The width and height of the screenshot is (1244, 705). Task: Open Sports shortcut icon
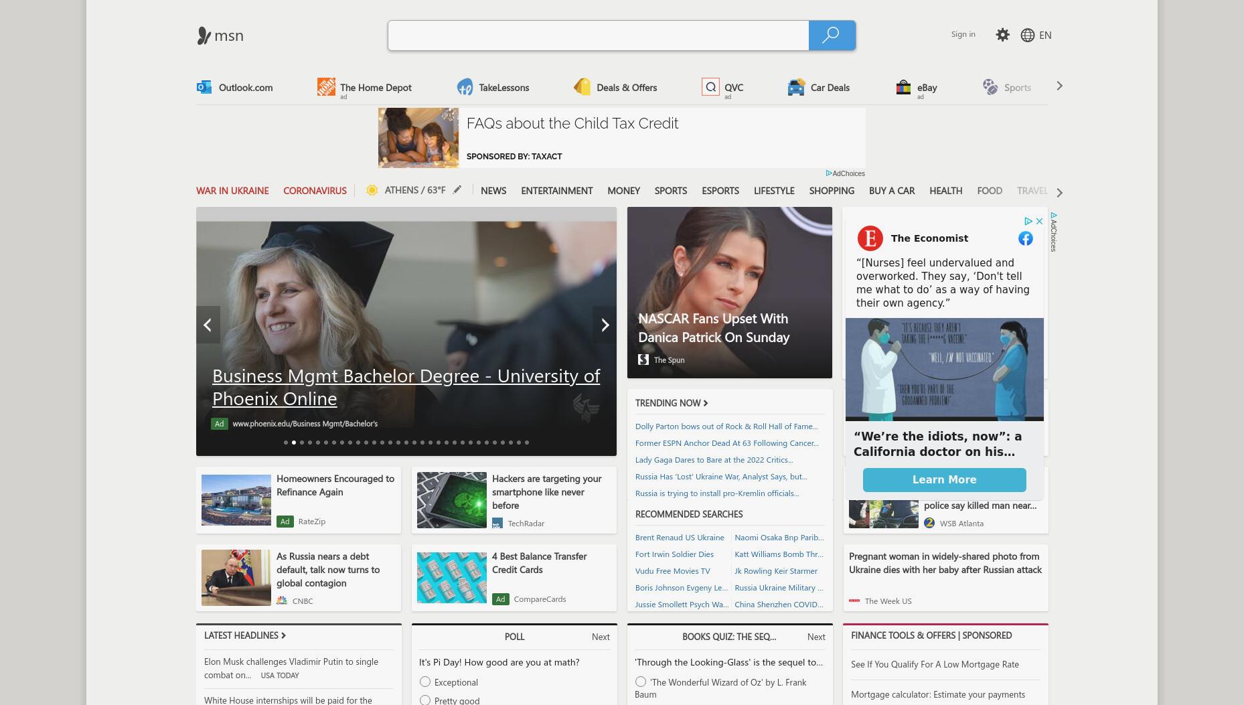coord(990,87)
